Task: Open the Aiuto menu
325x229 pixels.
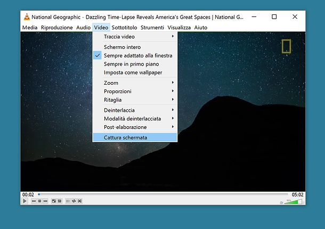Action: [201, 28]
